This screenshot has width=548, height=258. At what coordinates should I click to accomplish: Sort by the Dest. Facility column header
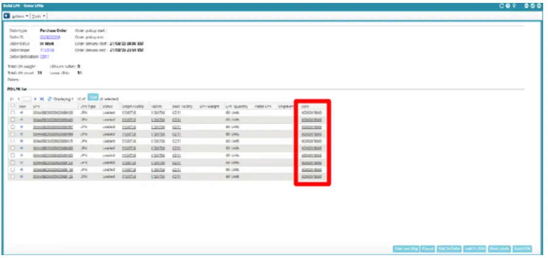pos(182,106)
